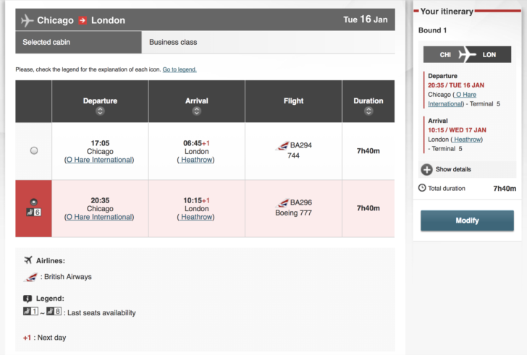527x355 pixels.
Task: Click the plane icon between CHI and LON
Action: pos(467,55)
